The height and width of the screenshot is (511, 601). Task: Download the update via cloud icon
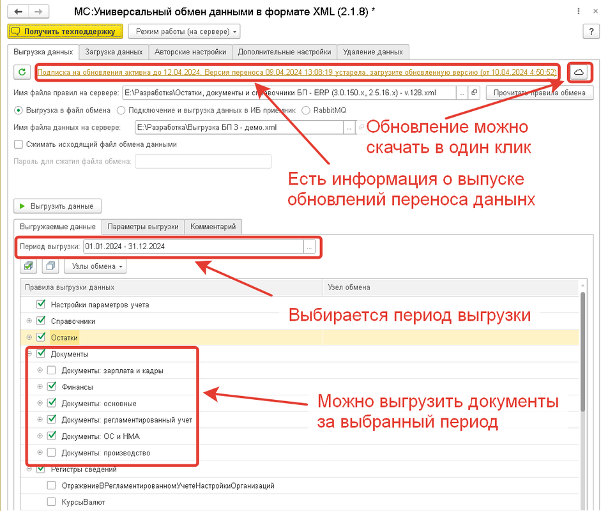(x=579, y=72)
